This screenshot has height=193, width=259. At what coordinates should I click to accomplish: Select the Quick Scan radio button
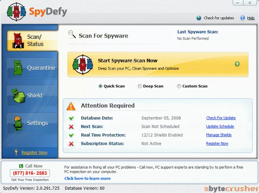(x=101, y=86)
